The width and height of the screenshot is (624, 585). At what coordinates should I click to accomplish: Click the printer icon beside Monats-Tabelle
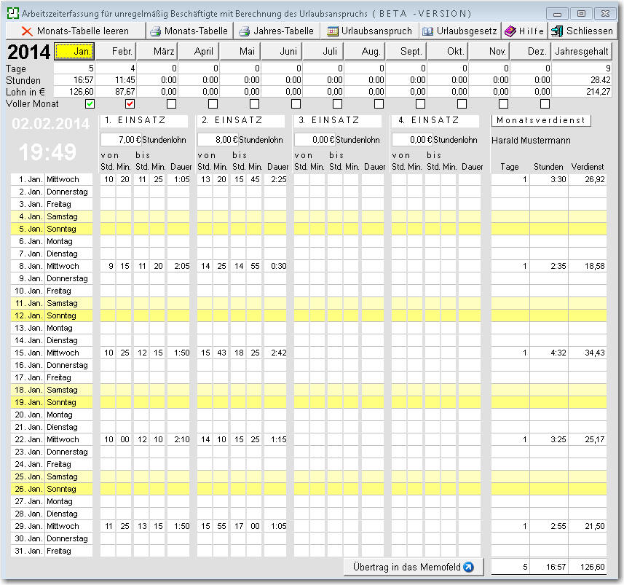tap(156, 31)
